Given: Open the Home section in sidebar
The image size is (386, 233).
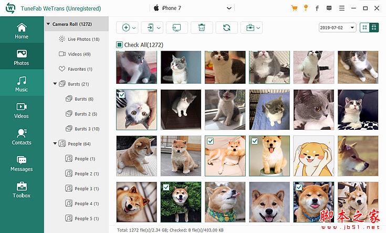Looking at the screenshot, I should (x=22, y=31).
